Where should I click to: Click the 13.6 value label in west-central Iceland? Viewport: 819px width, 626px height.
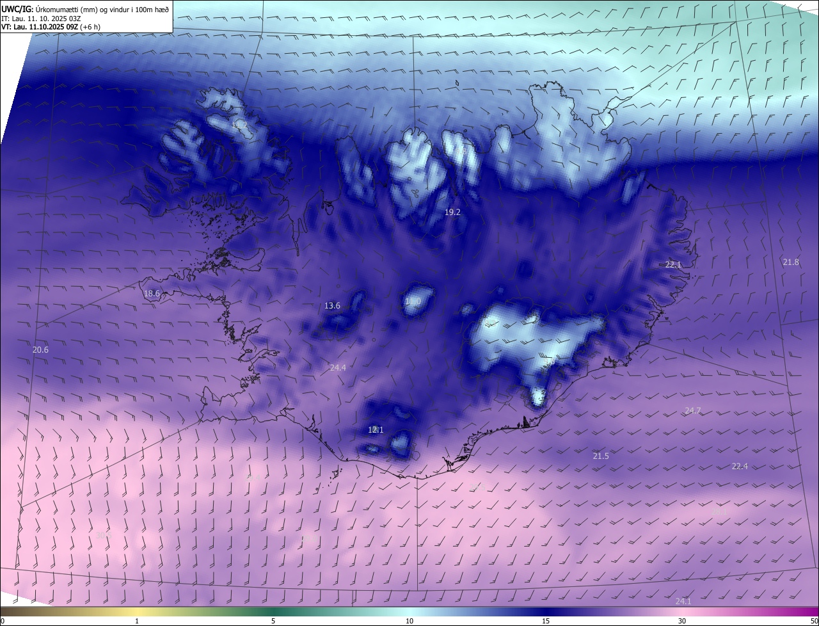tap(332, 305)
